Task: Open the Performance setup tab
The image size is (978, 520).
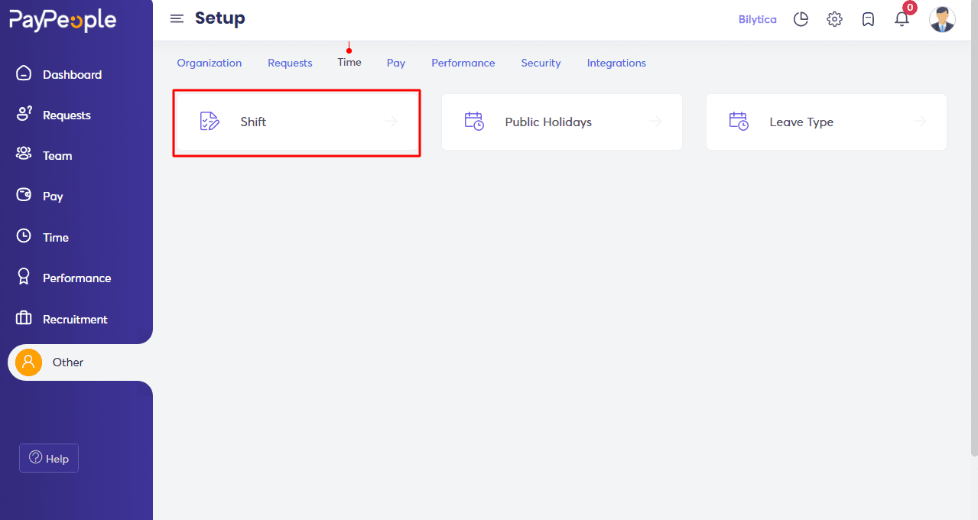Action: (463, 63)
